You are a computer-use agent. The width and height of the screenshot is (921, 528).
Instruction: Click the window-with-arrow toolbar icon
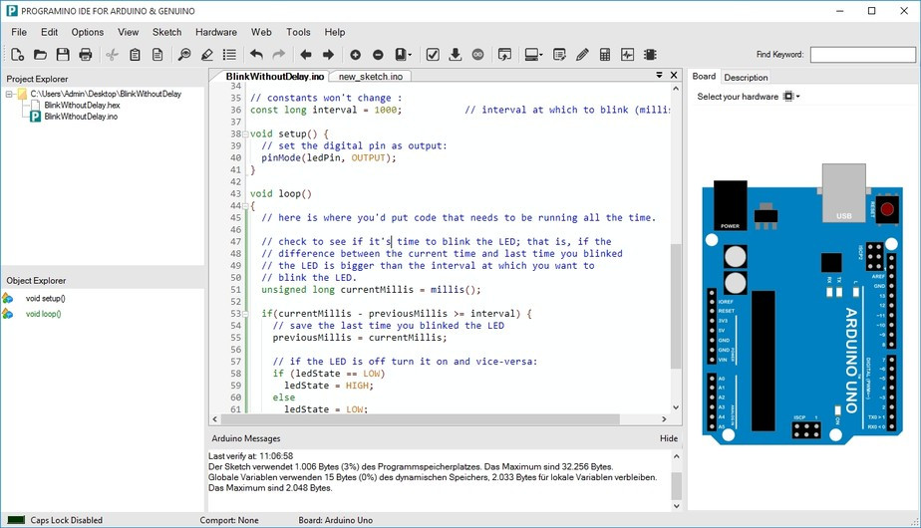(x=504, y=55)
